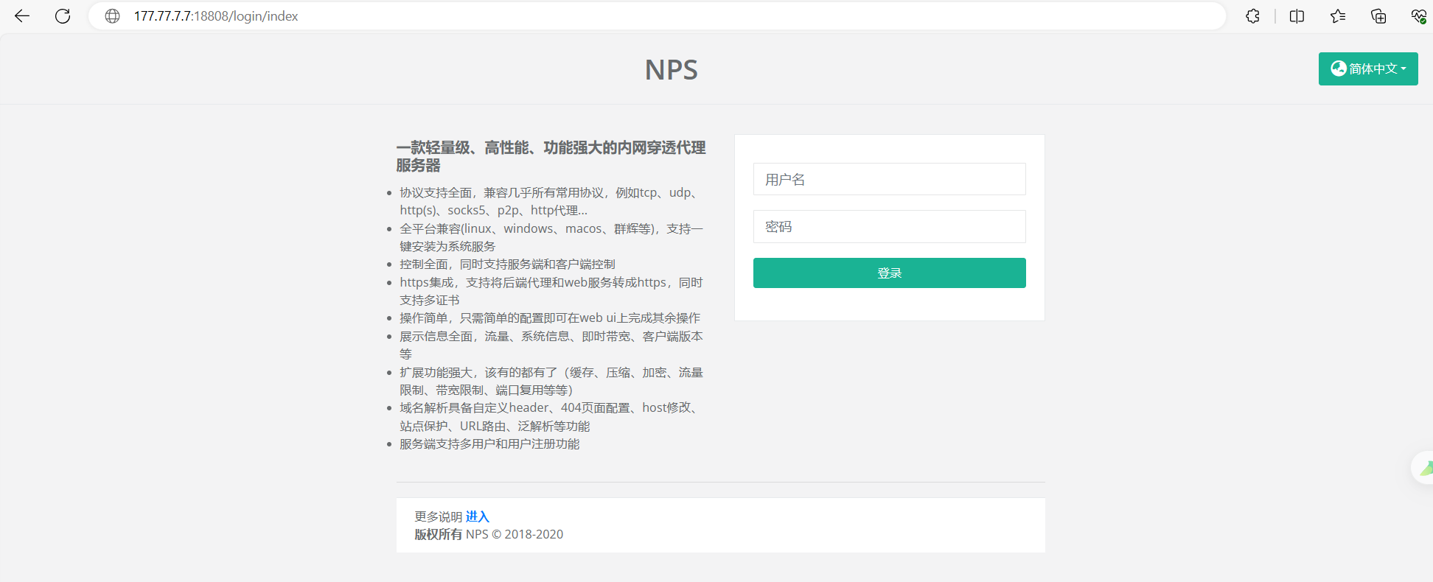Click the globe site info icon
Image resolution: width=1433 pixels, height=582 pixels.
[x=112, y=16]
